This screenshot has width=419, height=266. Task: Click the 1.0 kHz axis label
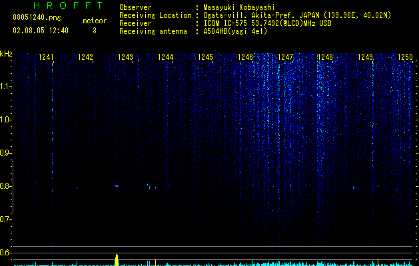pos(5,120)
